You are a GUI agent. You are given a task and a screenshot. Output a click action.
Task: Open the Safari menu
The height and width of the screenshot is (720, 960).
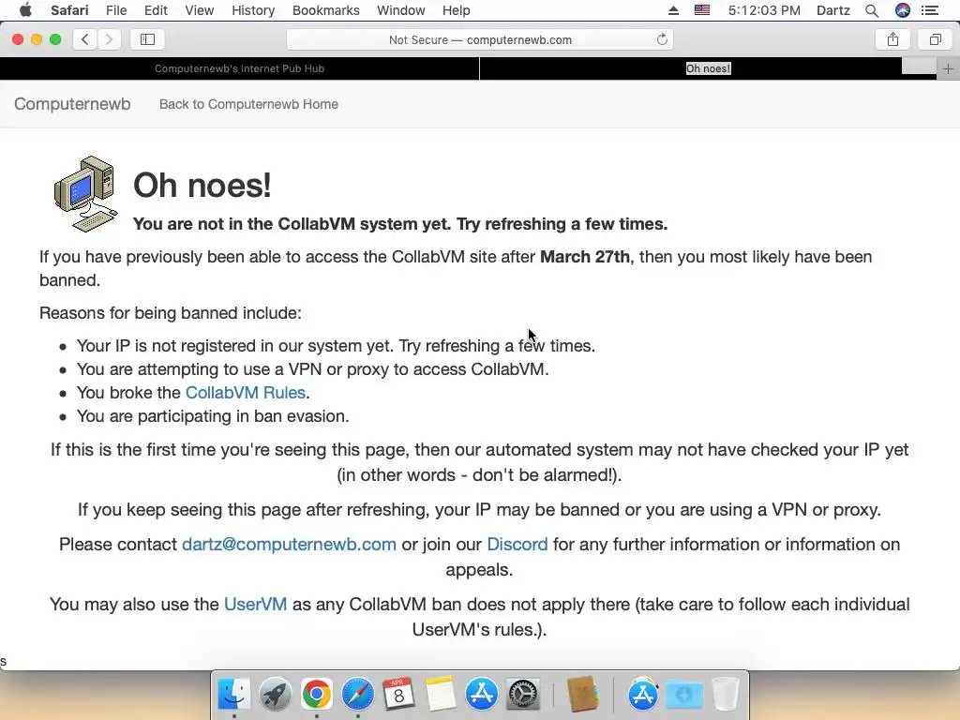69,10
